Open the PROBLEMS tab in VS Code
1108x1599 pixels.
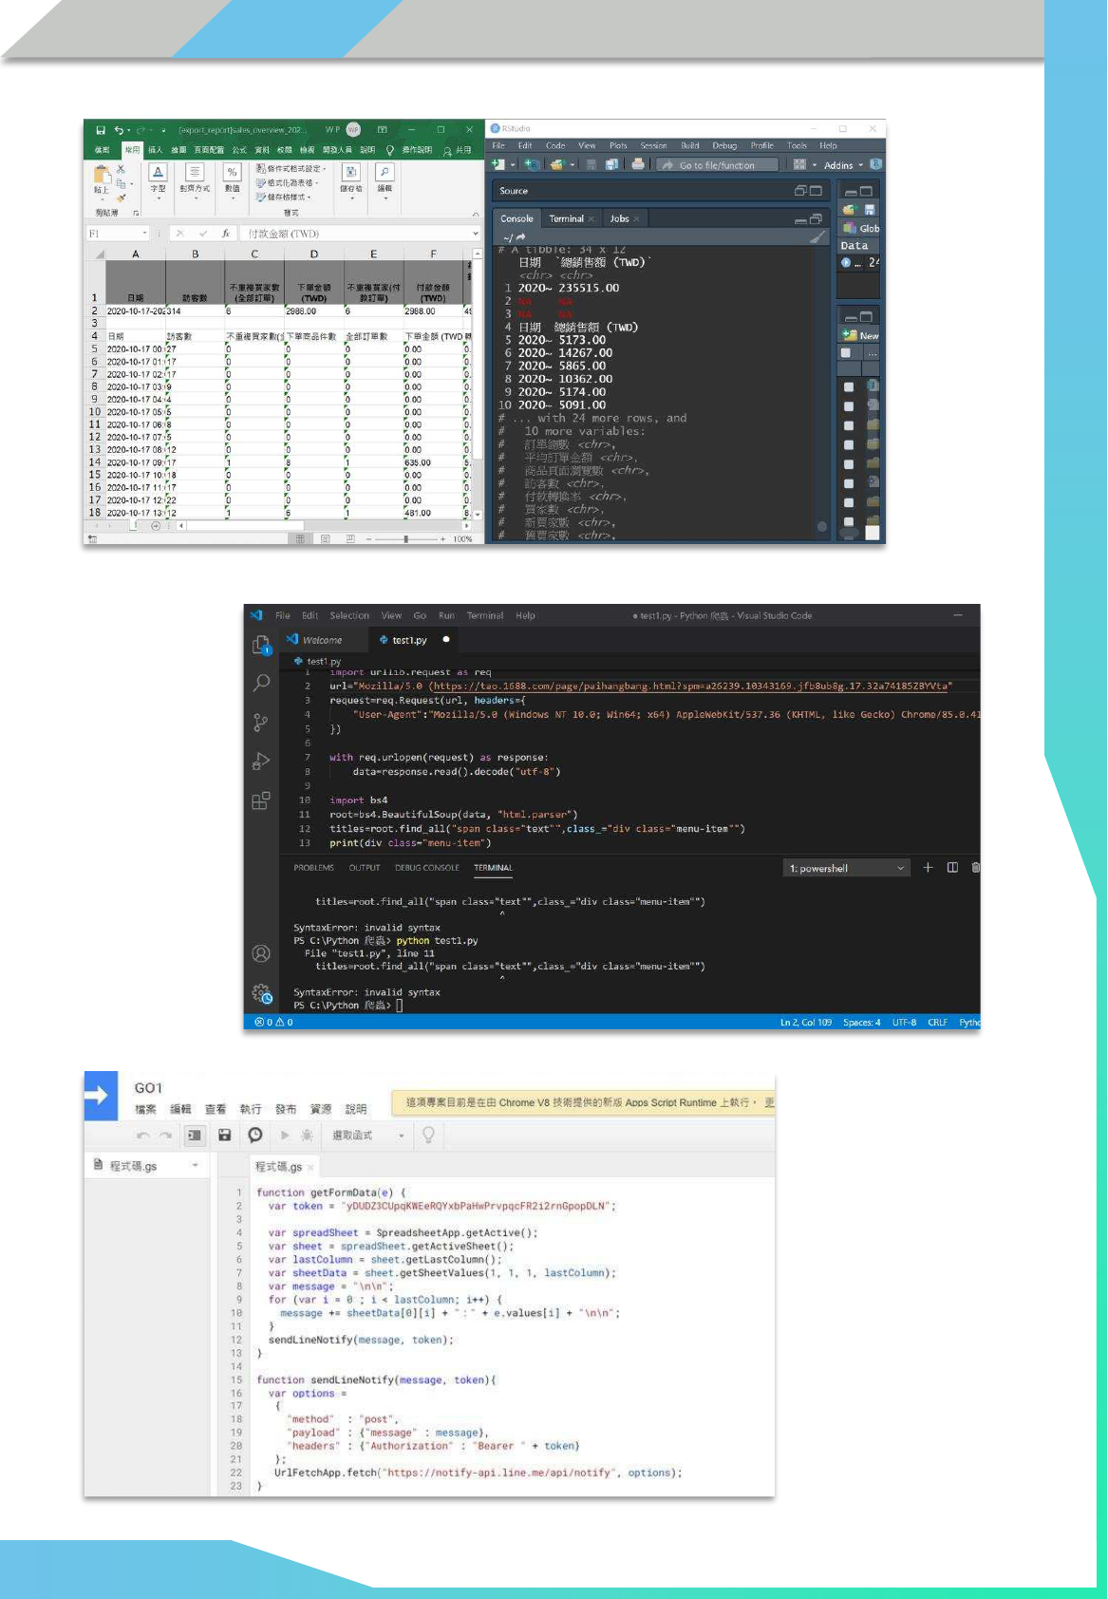(313, 868)
